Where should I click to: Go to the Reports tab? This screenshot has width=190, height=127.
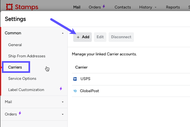[173, 7]
